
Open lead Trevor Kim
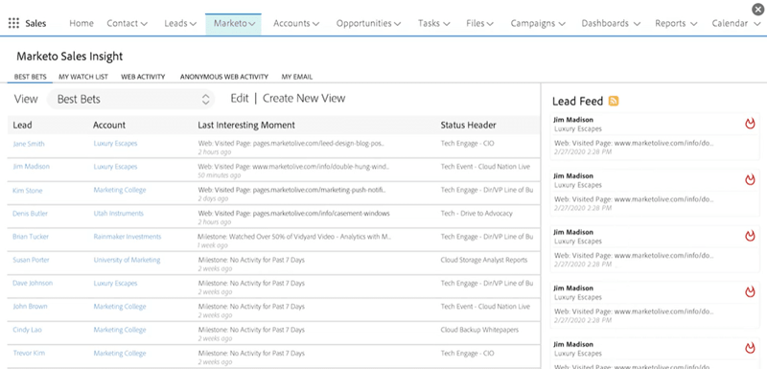pyautogui.click(x=29, y=353)
